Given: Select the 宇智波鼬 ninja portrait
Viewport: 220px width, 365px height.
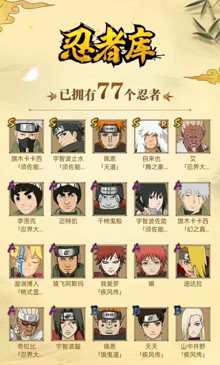Looking at the screenshot, I should [x=68, y=324].
